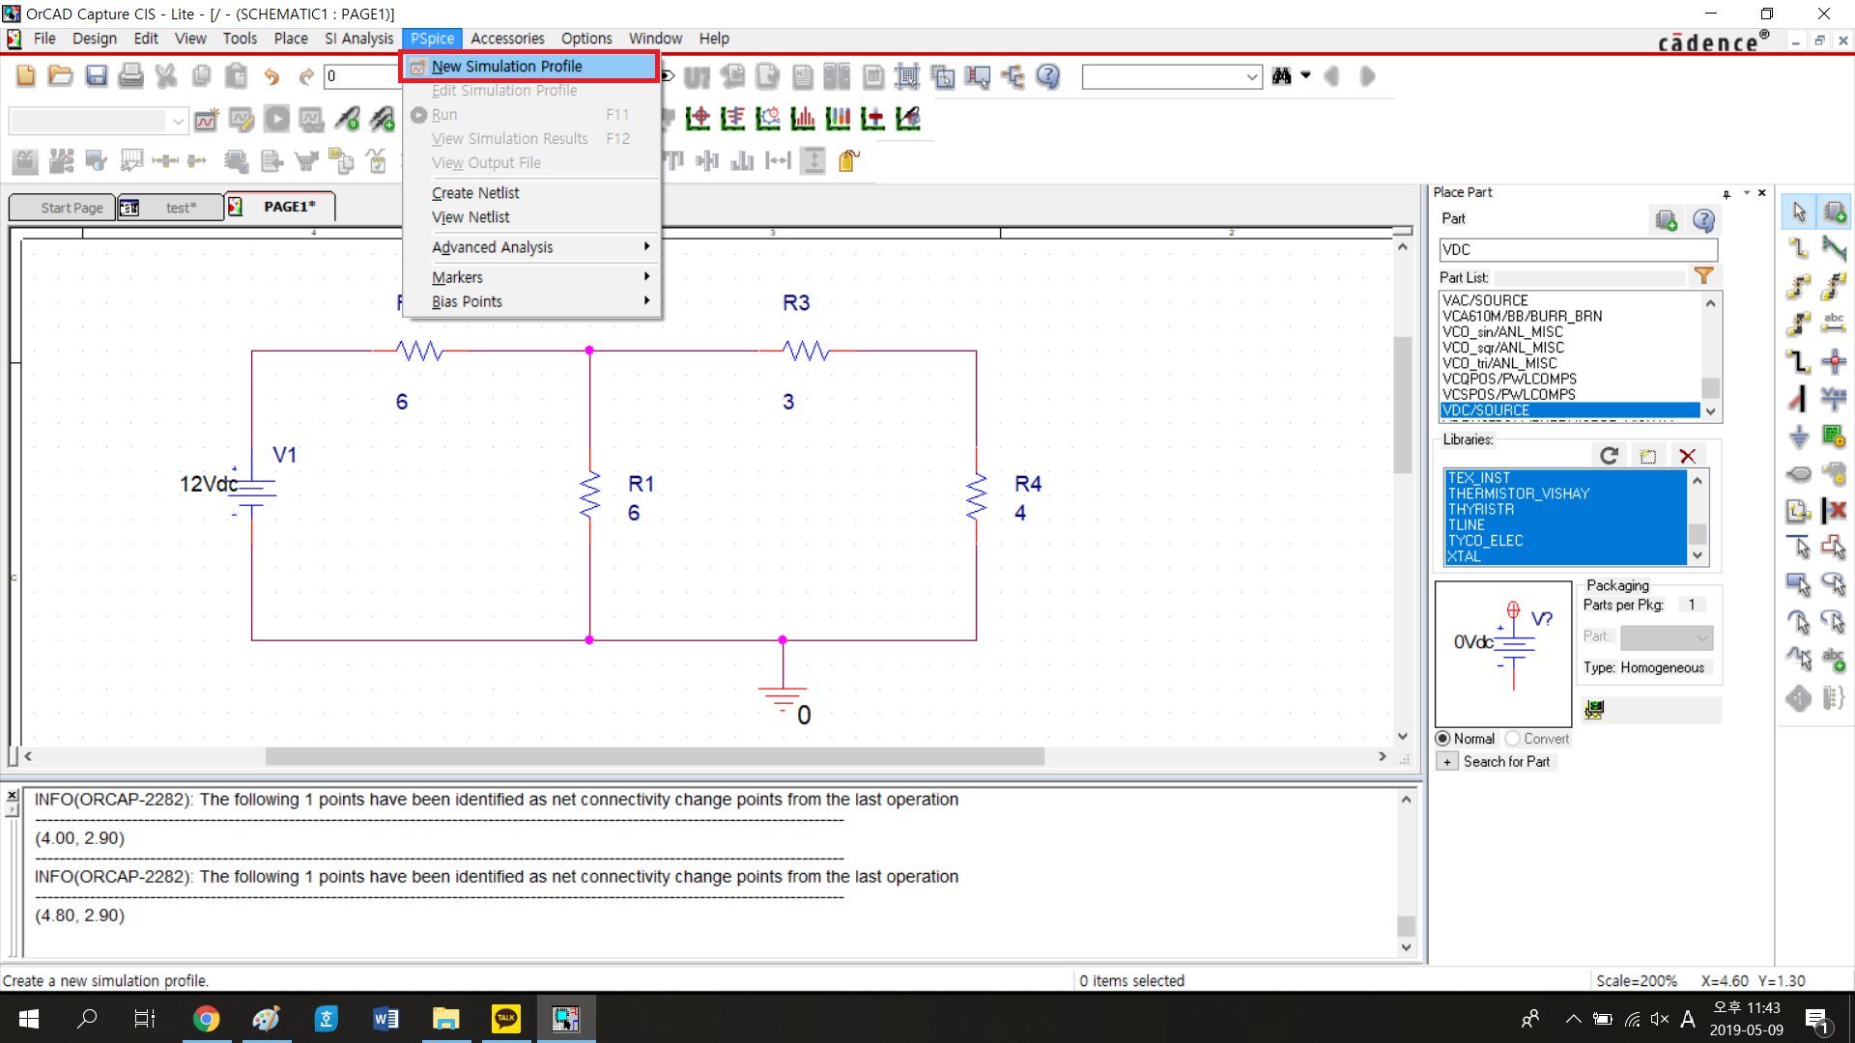
Task: Choose the Place Junction tool
Action: click(x=1834, y=363)
